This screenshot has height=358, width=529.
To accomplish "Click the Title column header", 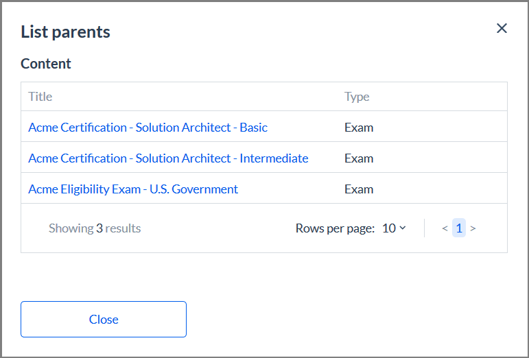I will (40, 97).
